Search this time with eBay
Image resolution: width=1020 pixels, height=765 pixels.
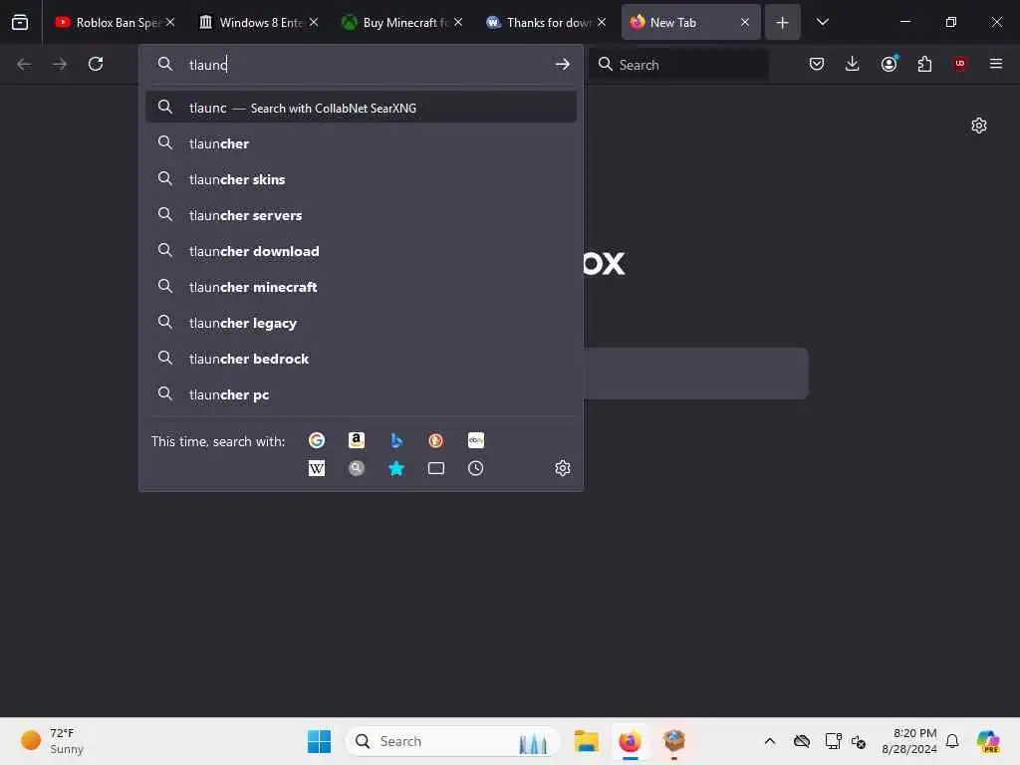pos(475,440)
